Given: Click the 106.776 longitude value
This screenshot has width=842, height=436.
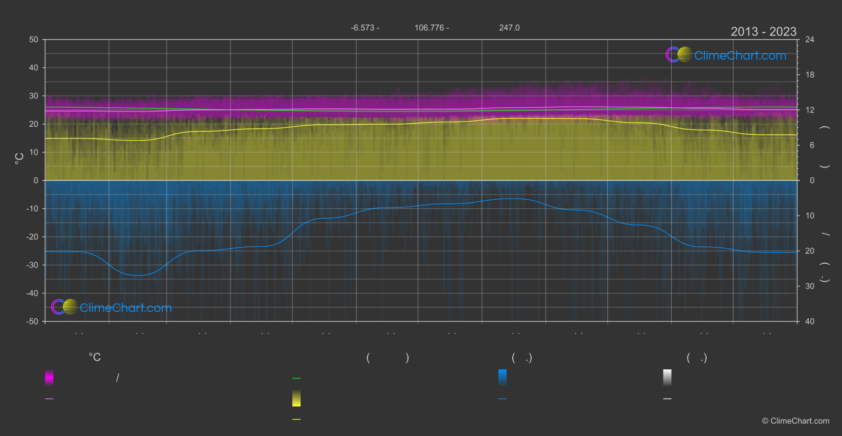Looking at the screenshot, I should click(429, 27).
